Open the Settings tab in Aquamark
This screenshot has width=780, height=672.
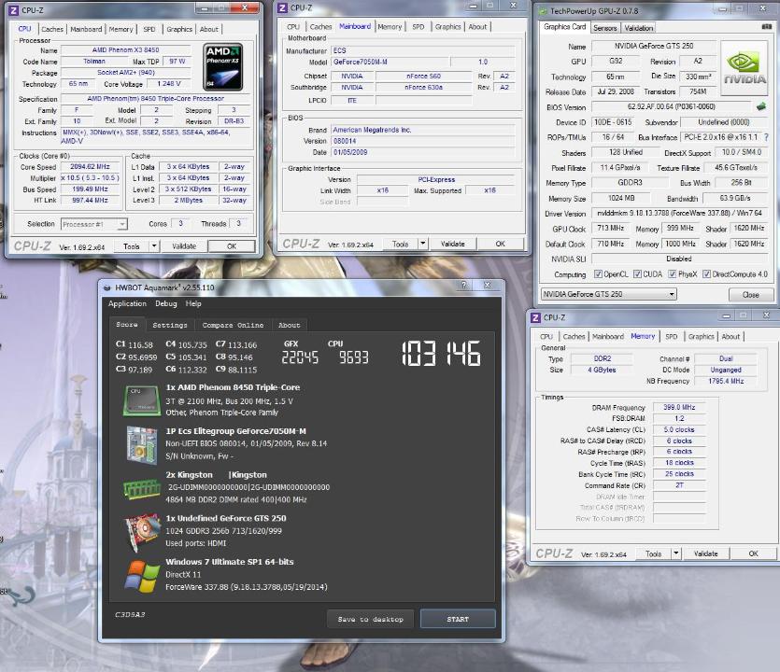pos(170,325)
